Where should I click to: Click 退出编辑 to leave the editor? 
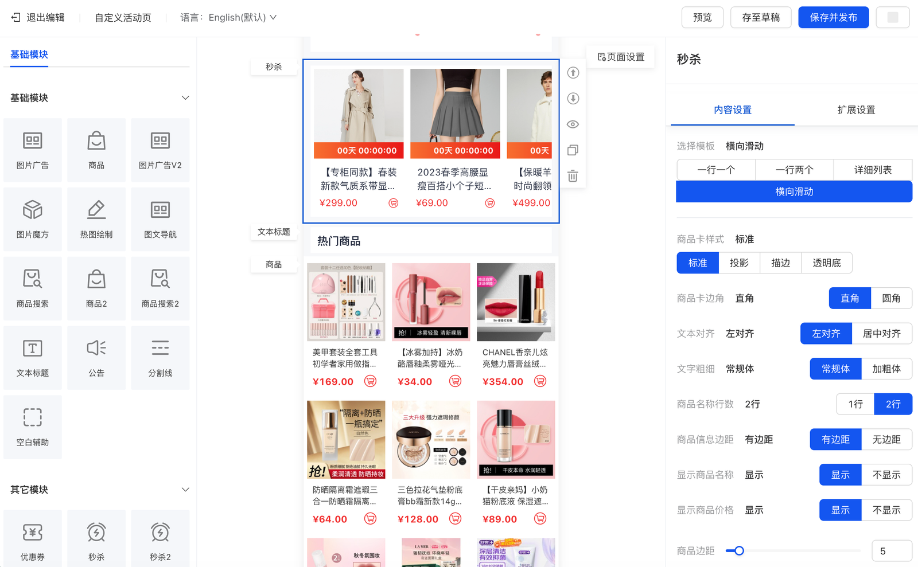[x=38, y=18]
